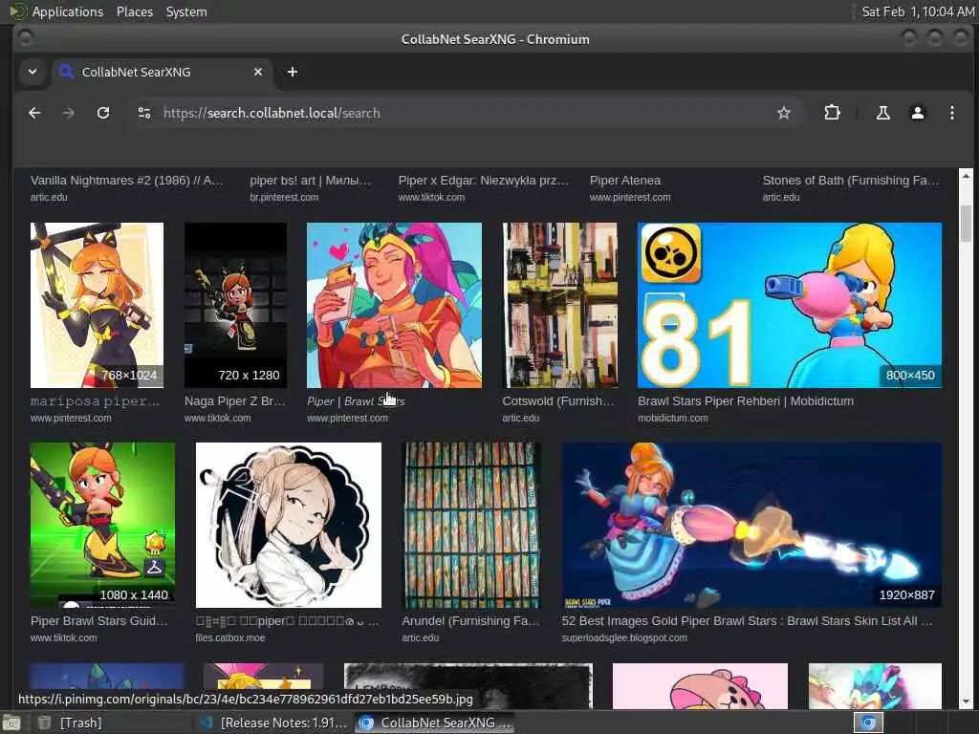
Task: Expand the tab search dropdown
Action: 33,72
